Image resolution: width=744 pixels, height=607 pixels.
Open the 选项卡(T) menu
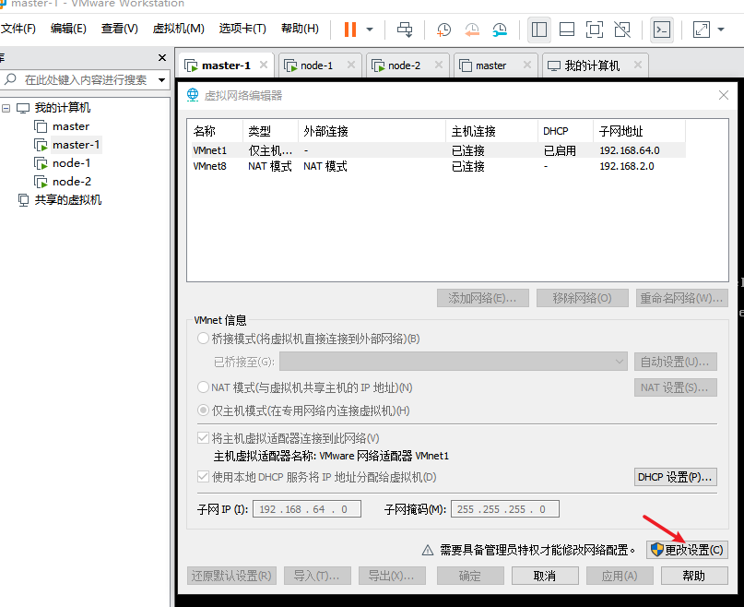point(242,29)
